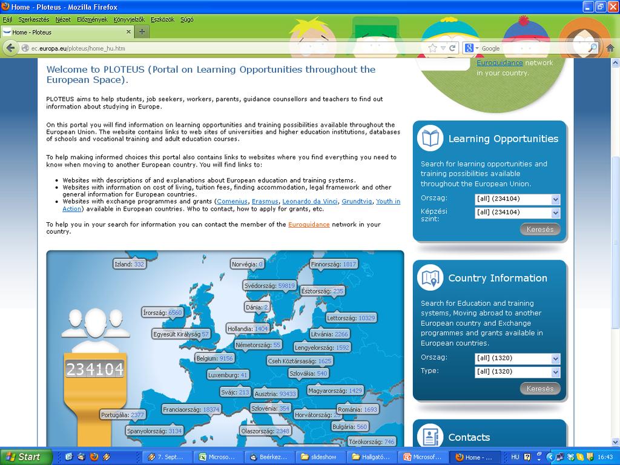Open the Google search engine selector
Screen dimensions: 620x465
(471, 48)
